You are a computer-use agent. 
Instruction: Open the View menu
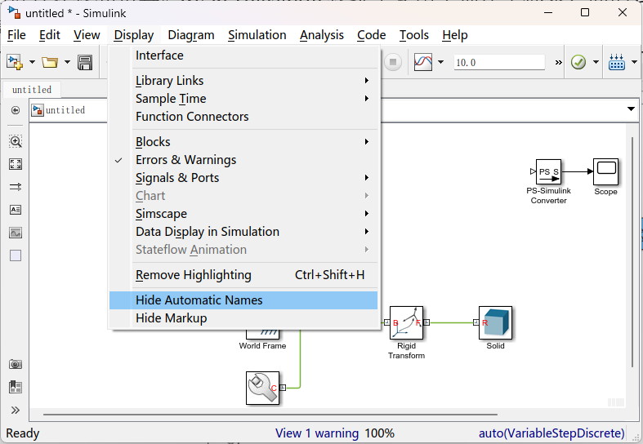click(x=87, y=35)
